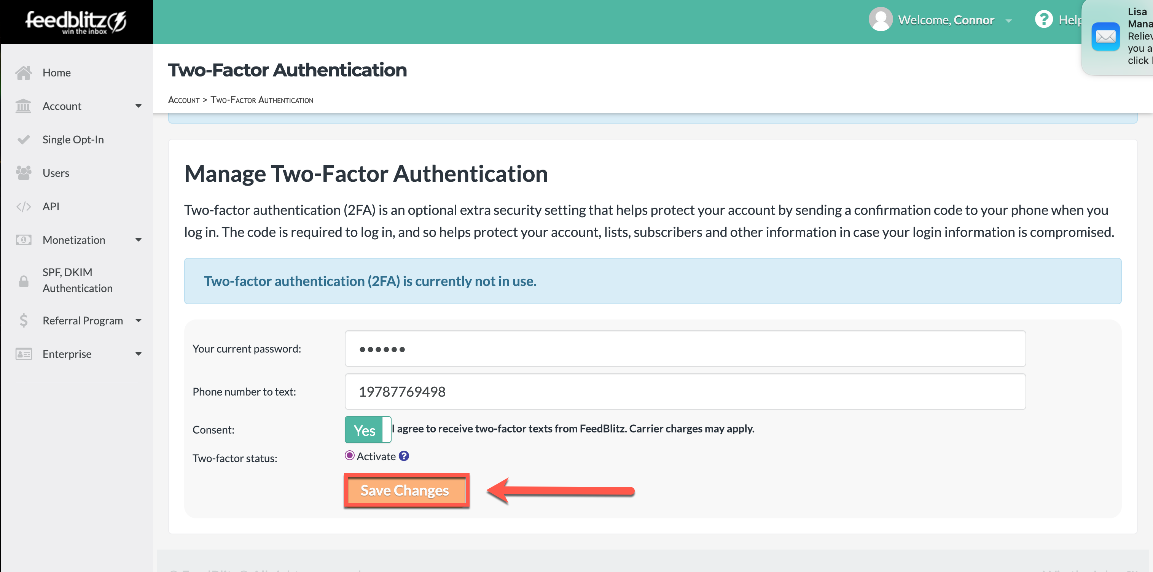This screenshot has height=572, width=1153.
Task: Click the mail notification icon
Action: pyautogui.click(x=1105, y=37)
